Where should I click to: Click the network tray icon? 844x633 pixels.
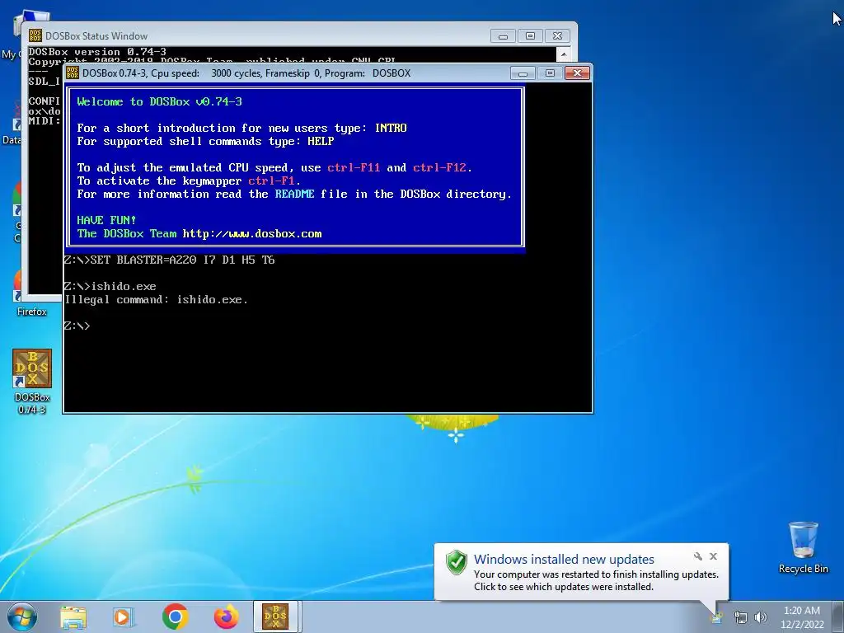741,617
